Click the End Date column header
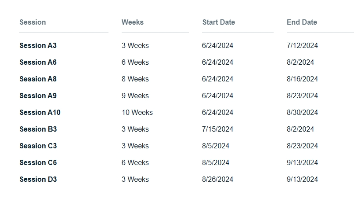The height and width of the screenshot is (206, 361). tap(302, 22)
